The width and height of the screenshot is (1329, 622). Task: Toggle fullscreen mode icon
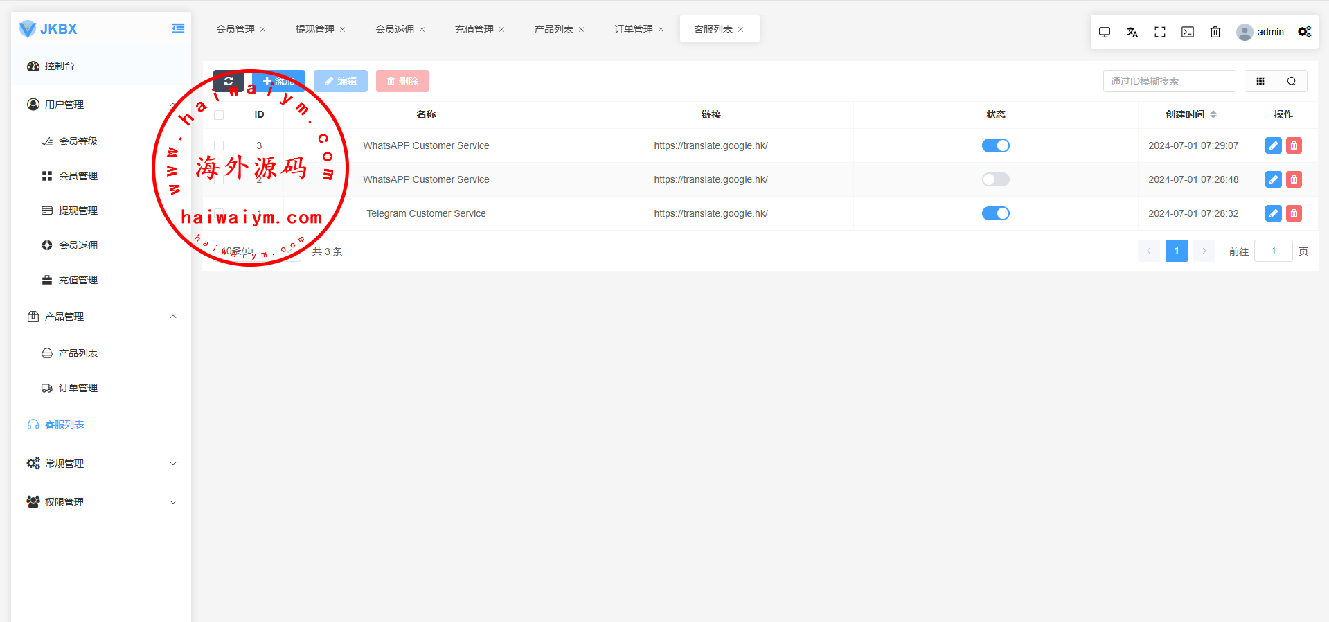tap(1160, 32)
